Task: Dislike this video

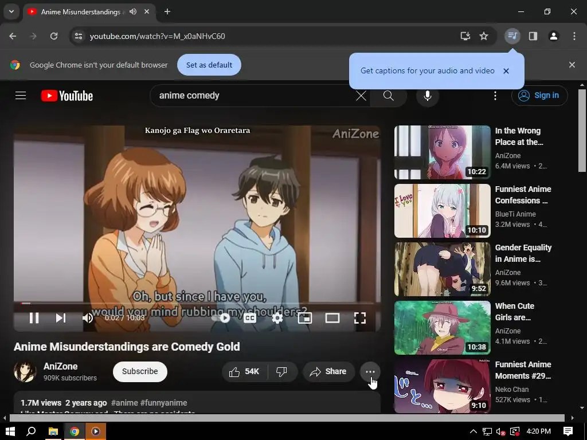Action: [282, 371]
